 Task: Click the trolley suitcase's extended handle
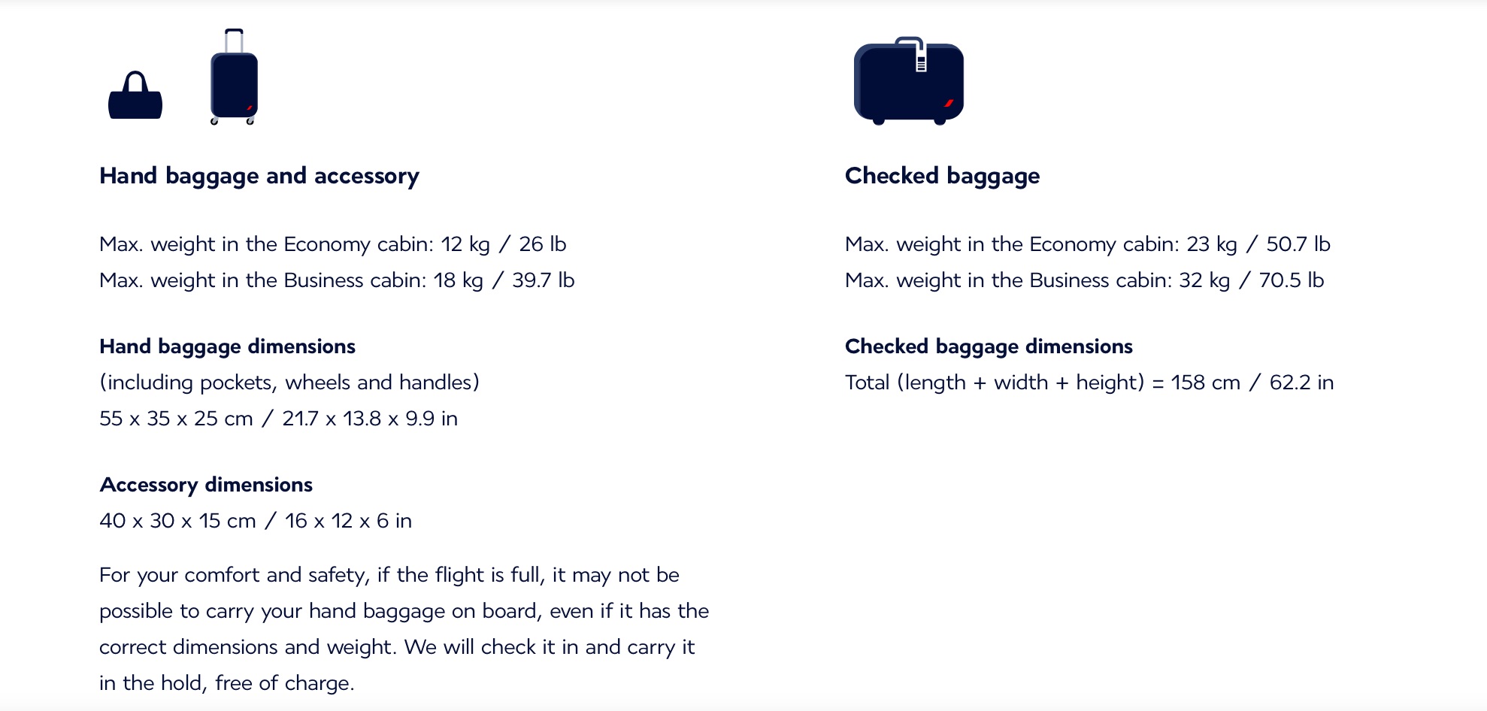pos(234,39)
